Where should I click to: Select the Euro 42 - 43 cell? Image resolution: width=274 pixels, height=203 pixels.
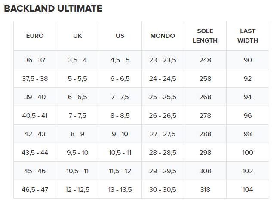pyautogui.click(x=35, y=134)
